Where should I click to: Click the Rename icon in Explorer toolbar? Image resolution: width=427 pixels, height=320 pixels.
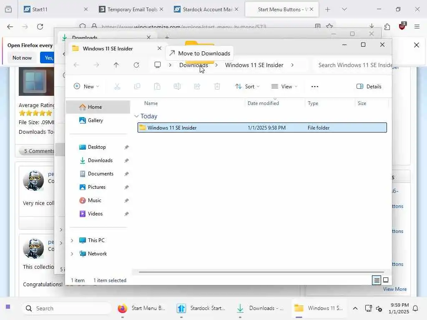point(177,87)
